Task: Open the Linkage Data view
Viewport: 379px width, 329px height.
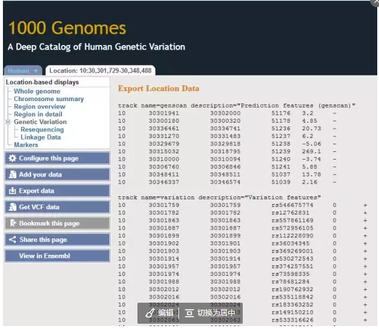Action: pos(40,137)
